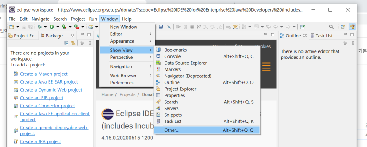The image size is (367, 147).
Task: Open the orange hamburger menu on web page
Action: pos(266,67)
